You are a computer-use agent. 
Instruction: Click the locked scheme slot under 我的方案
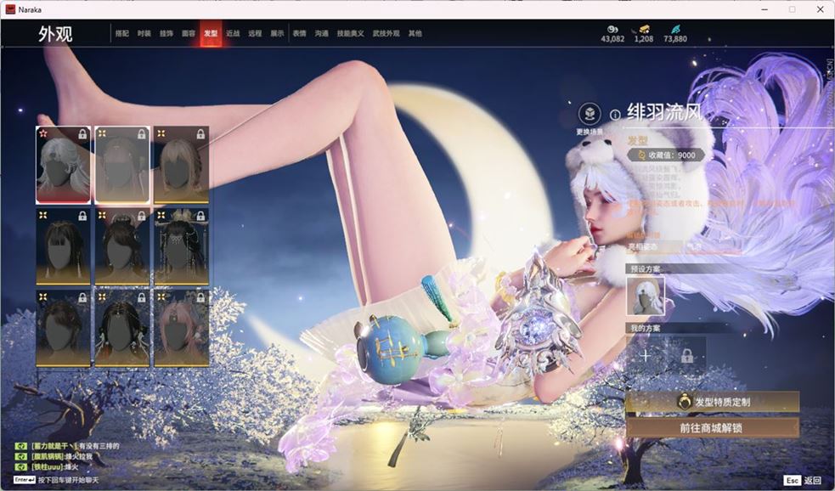[687, 356]
